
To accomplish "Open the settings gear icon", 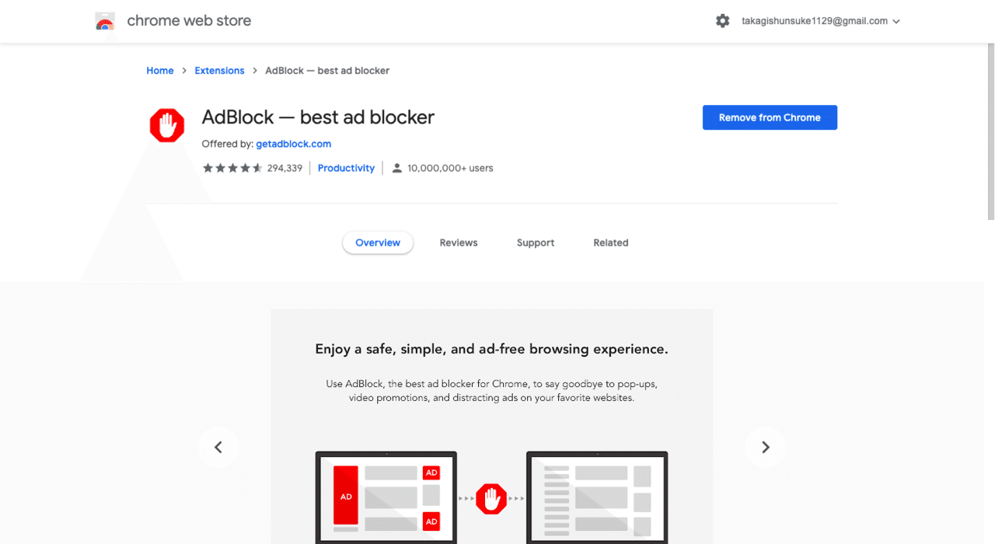I will coord(723,21).
